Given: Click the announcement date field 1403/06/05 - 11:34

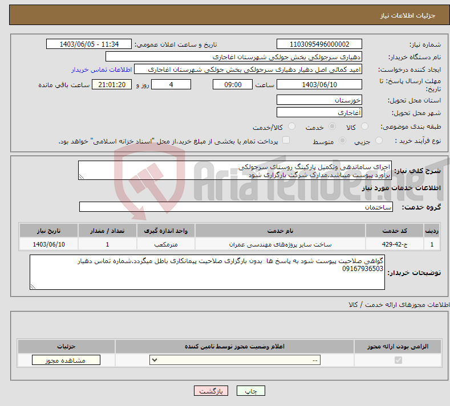Looking at the screenshot, I should pyautogui.click(x=89, y=44).
